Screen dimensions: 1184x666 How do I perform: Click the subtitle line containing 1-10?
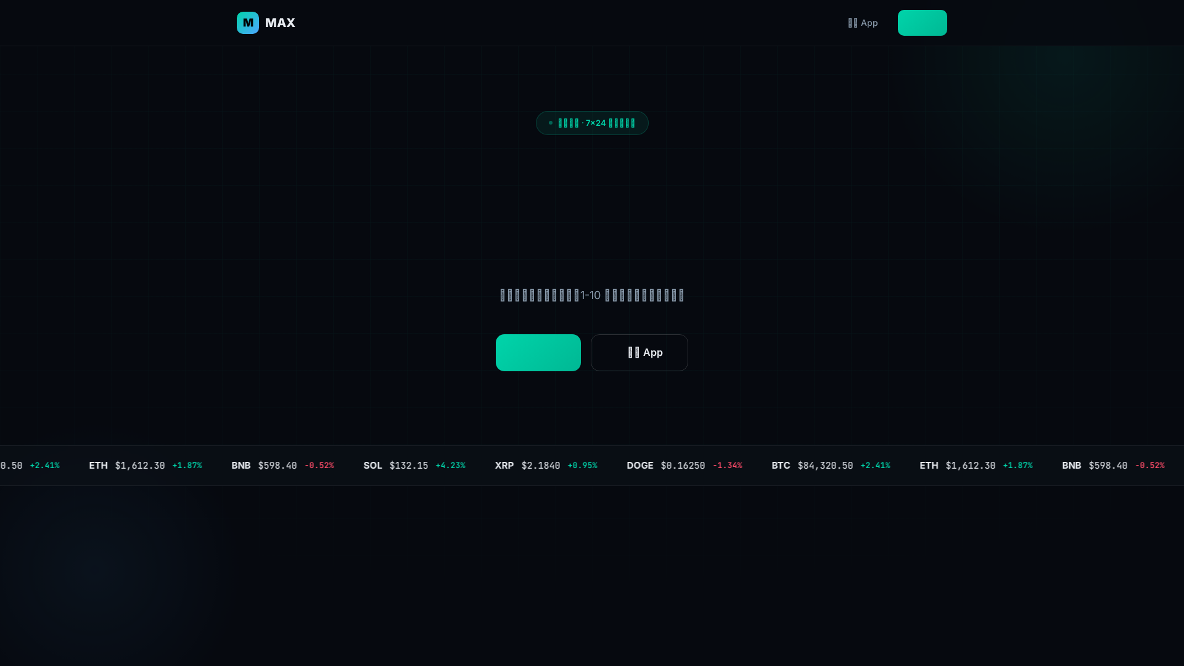(592, 295)
